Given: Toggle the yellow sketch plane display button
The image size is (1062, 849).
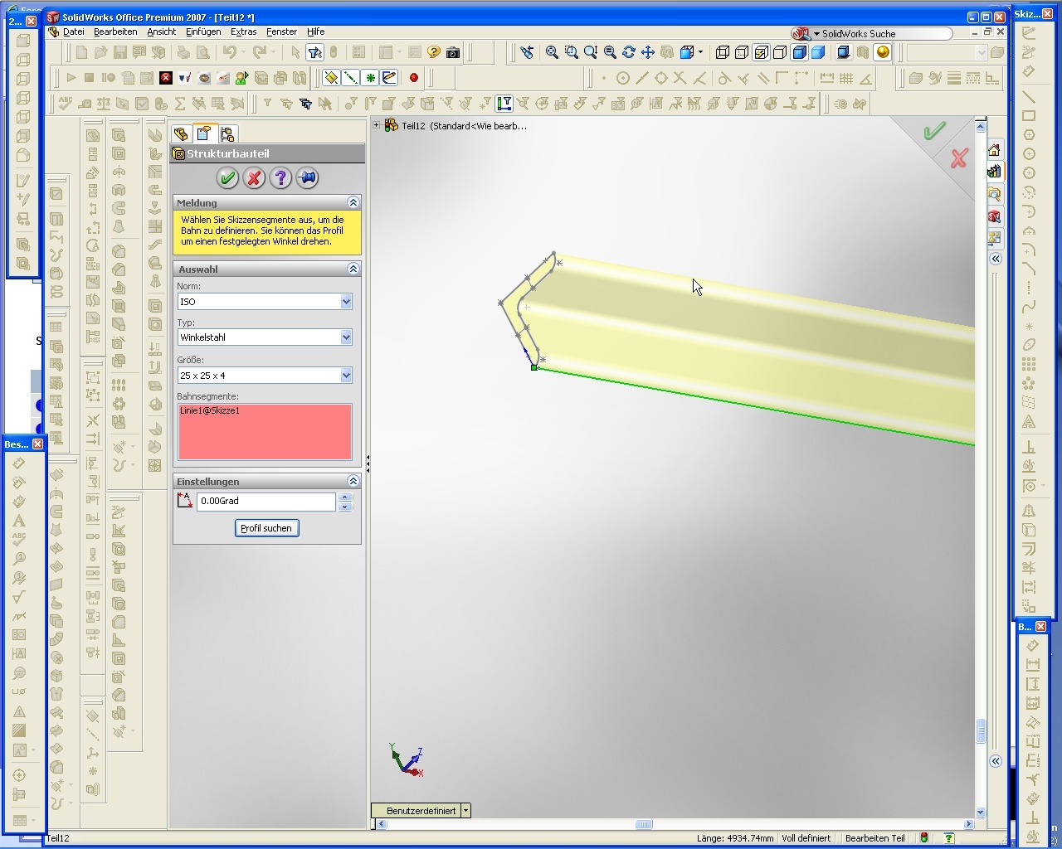Looking at the screenshot, I should coord(331,78).
